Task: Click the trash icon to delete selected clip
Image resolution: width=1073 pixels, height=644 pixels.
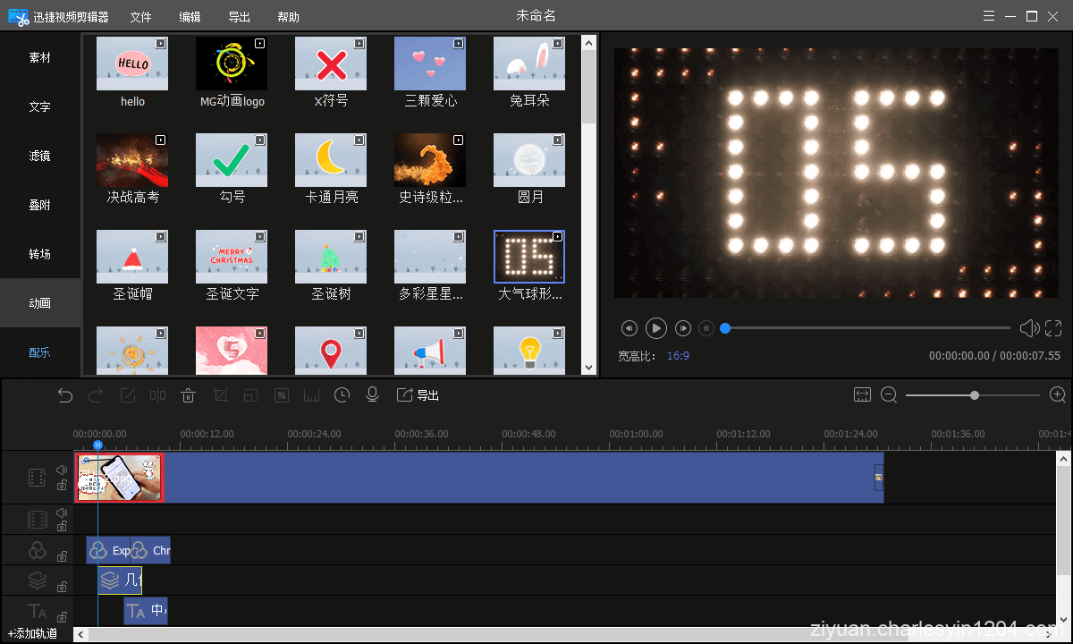Action: click(188, 394)
